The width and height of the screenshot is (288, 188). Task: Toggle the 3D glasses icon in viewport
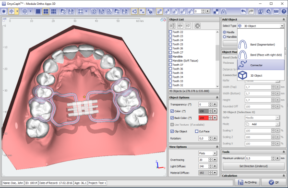tap(163, 20)
